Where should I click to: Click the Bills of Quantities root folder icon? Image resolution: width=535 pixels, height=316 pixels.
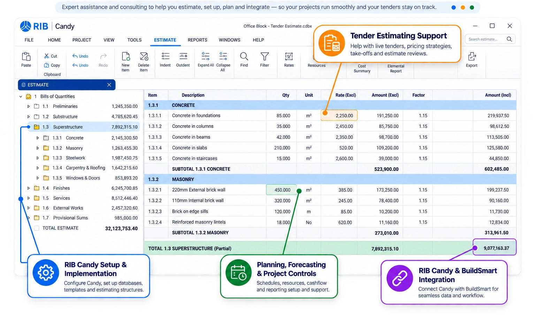pyautogui.click(x=29, y=96)
